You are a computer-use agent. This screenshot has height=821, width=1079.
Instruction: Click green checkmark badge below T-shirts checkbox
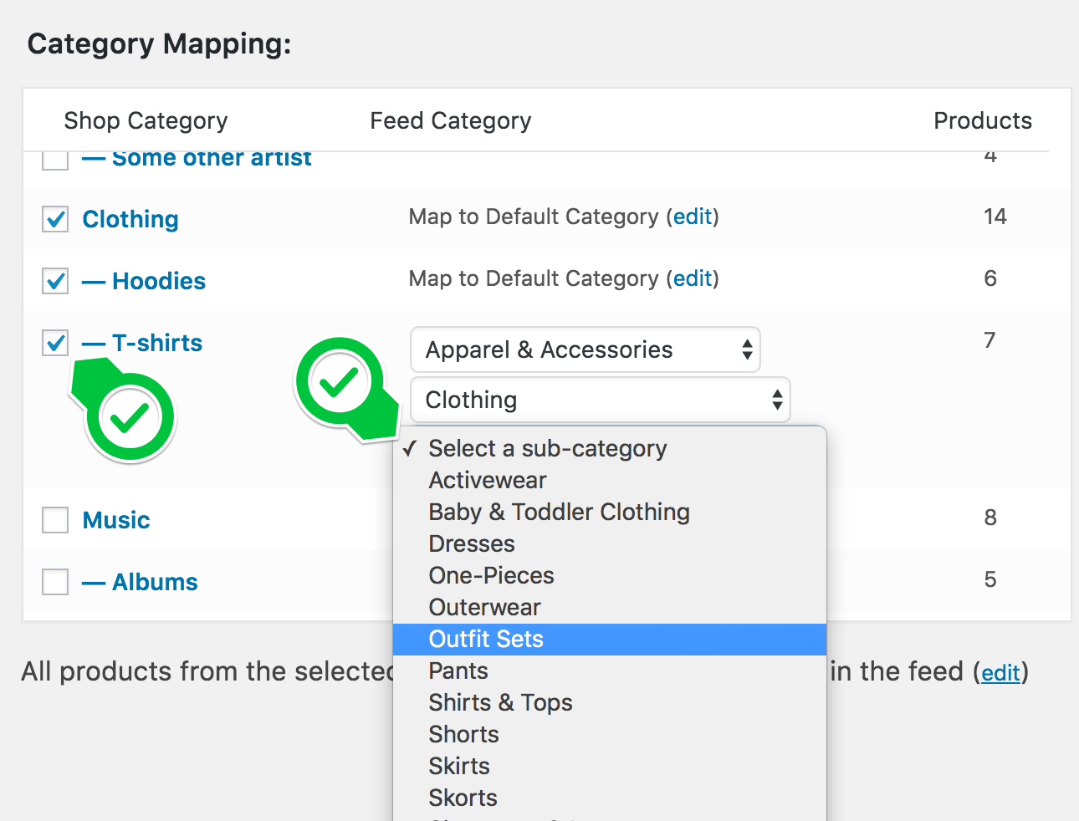130,417
